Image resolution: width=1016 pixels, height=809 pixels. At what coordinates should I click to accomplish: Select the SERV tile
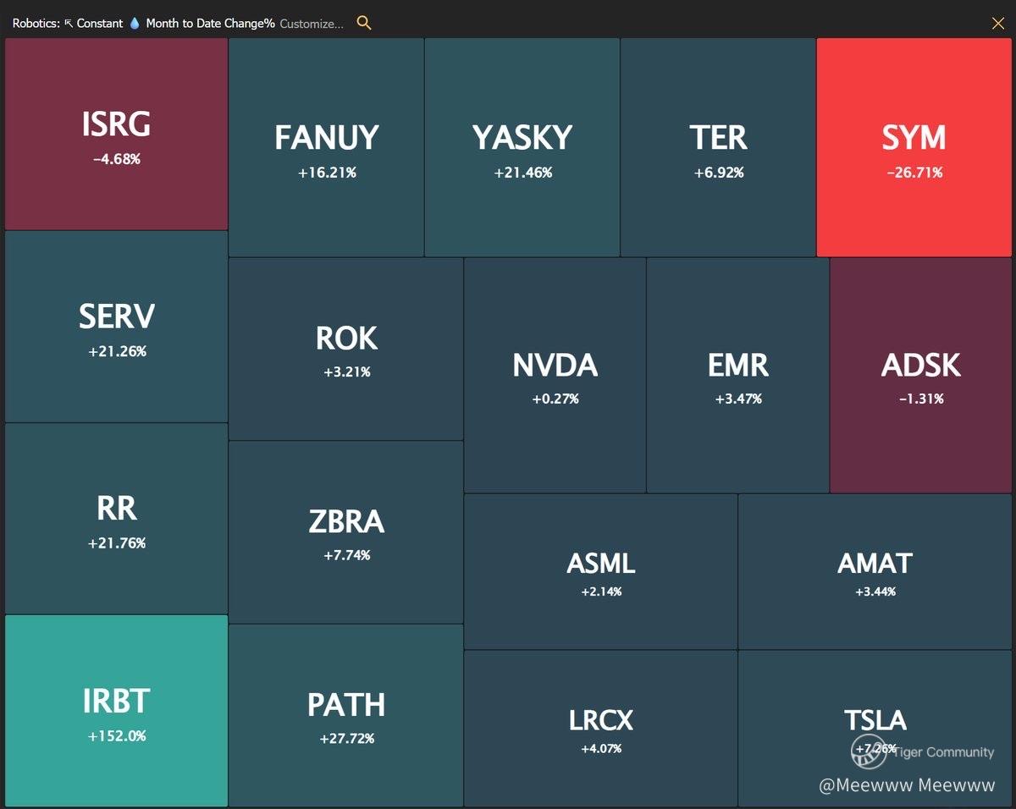pyautogui.click(x=117, y=326)
